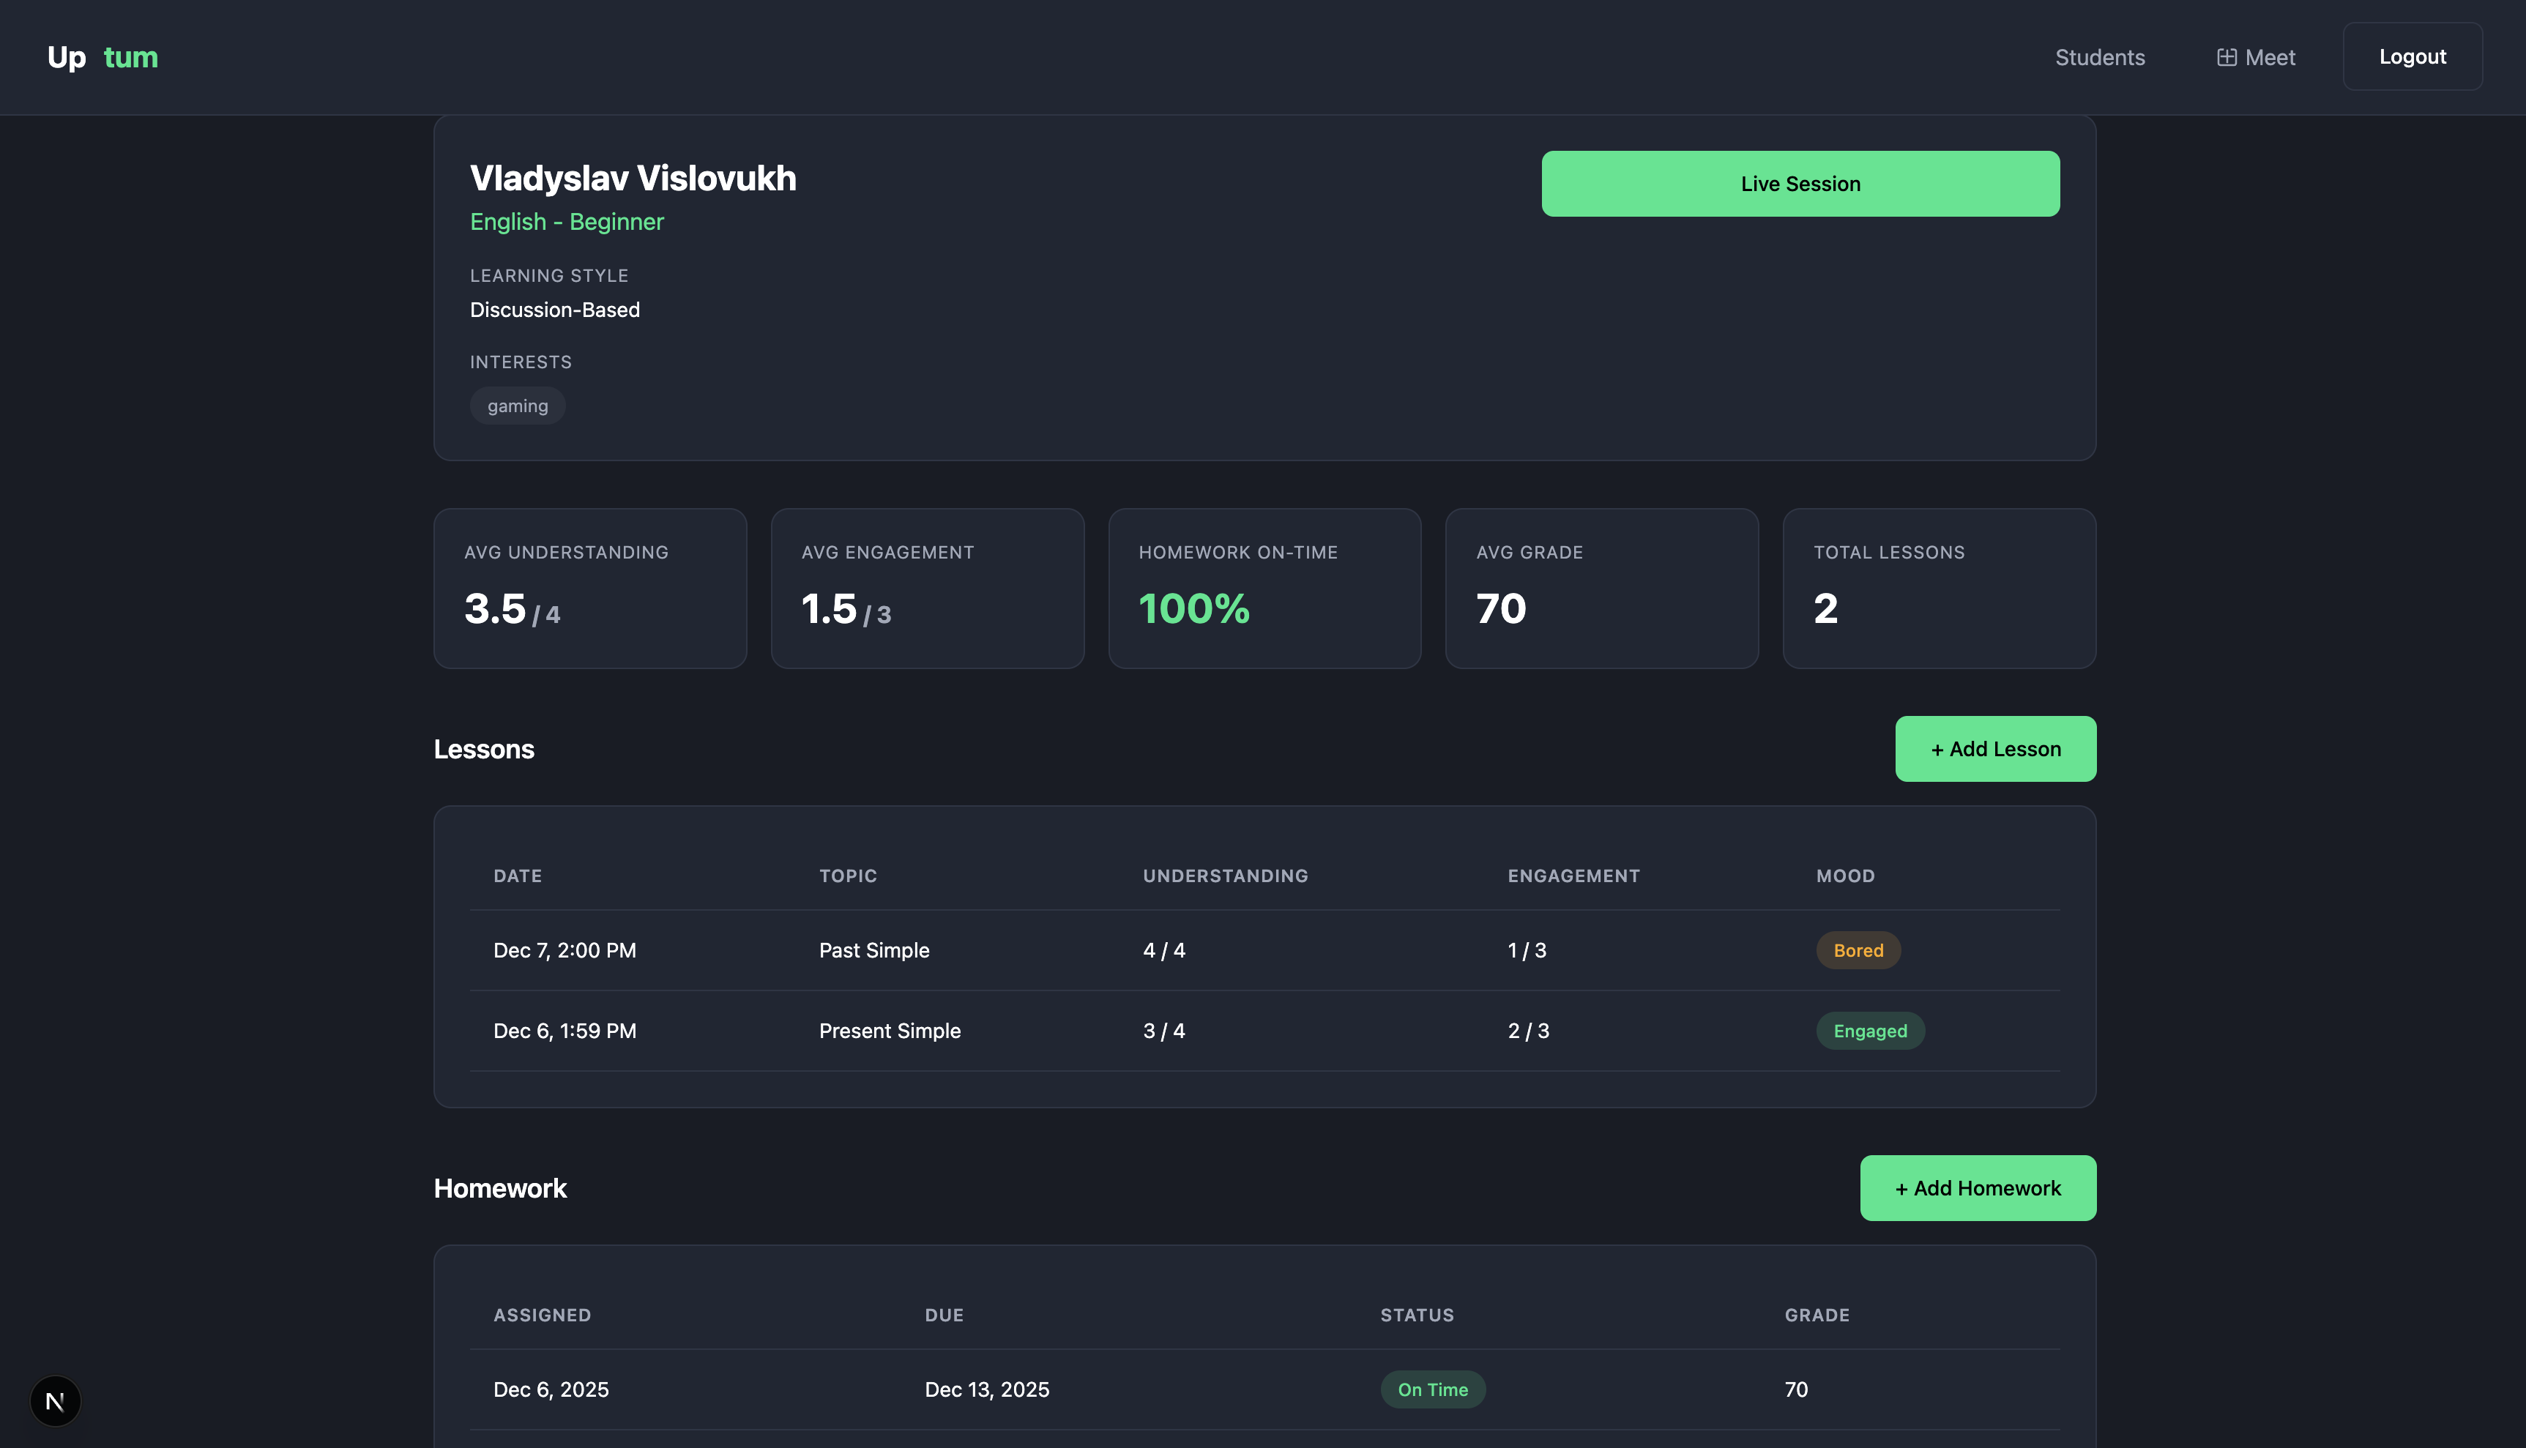Click the On Time status badge
Screen dimensions: 2526x1448
(1432, 1389)
